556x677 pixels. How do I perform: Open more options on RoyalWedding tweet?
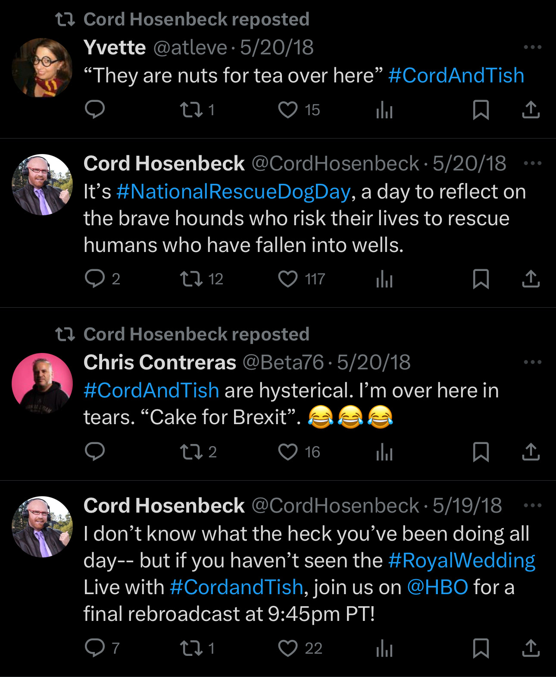[x=533, y=505]
